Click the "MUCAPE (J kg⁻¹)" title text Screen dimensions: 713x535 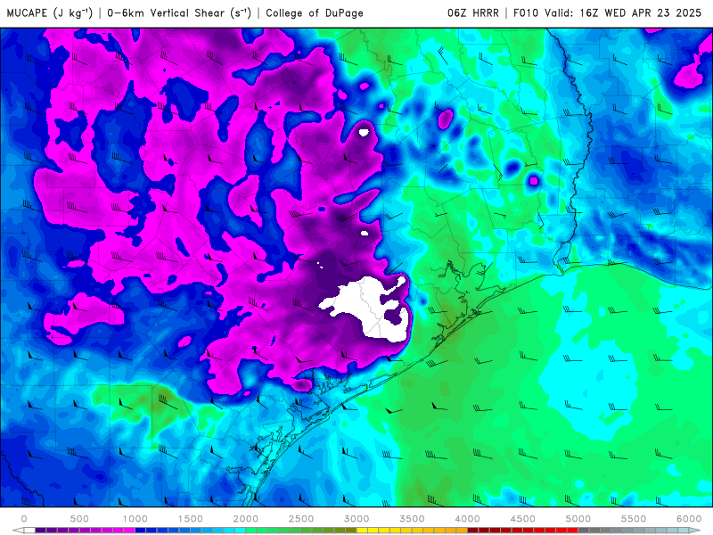point(50,13)
